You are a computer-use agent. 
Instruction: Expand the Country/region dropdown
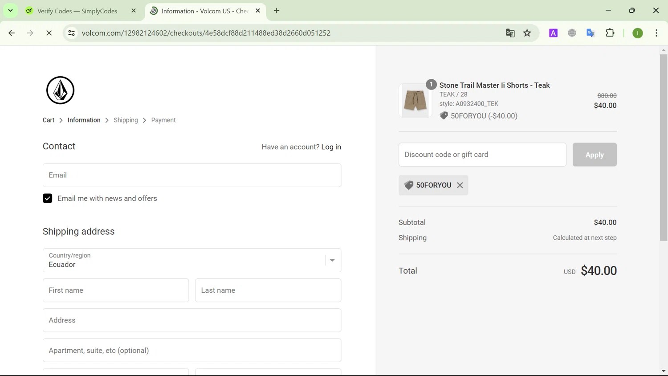click(x=192, y=260)
